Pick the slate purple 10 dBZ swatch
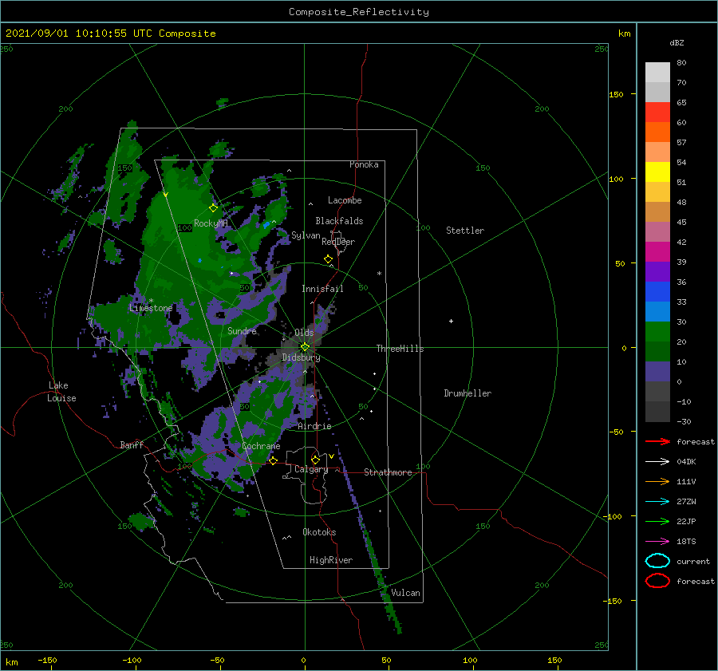Viewport: 718px width, 671px height. (x=657, y=371)
